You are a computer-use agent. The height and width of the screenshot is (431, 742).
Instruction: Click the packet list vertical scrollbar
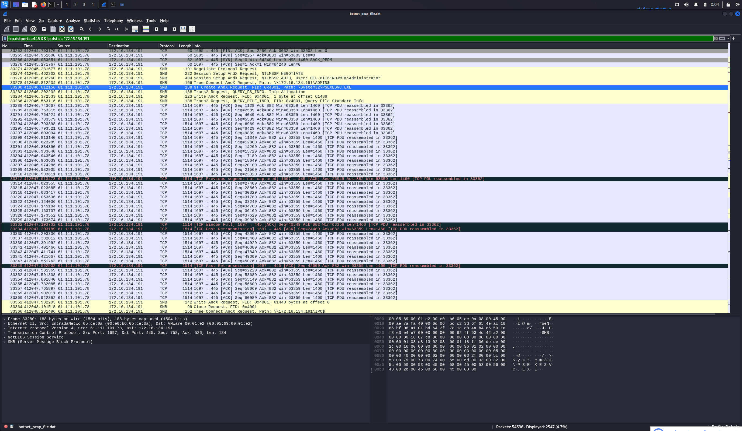pyautogui.click(x=729, y=176)
